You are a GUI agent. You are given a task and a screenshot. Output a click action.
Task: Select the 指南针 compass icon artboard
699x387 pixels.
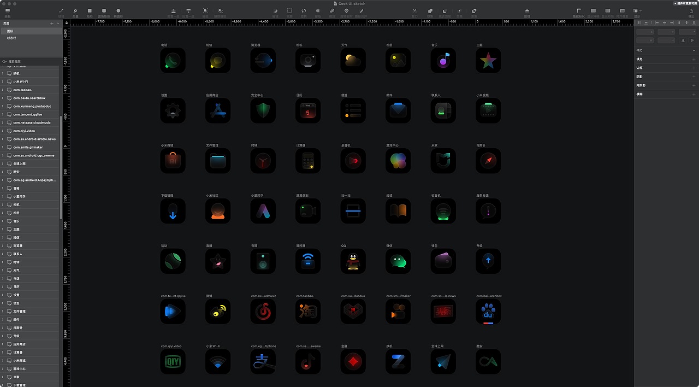pyautogui.click(x=488, y=161)
